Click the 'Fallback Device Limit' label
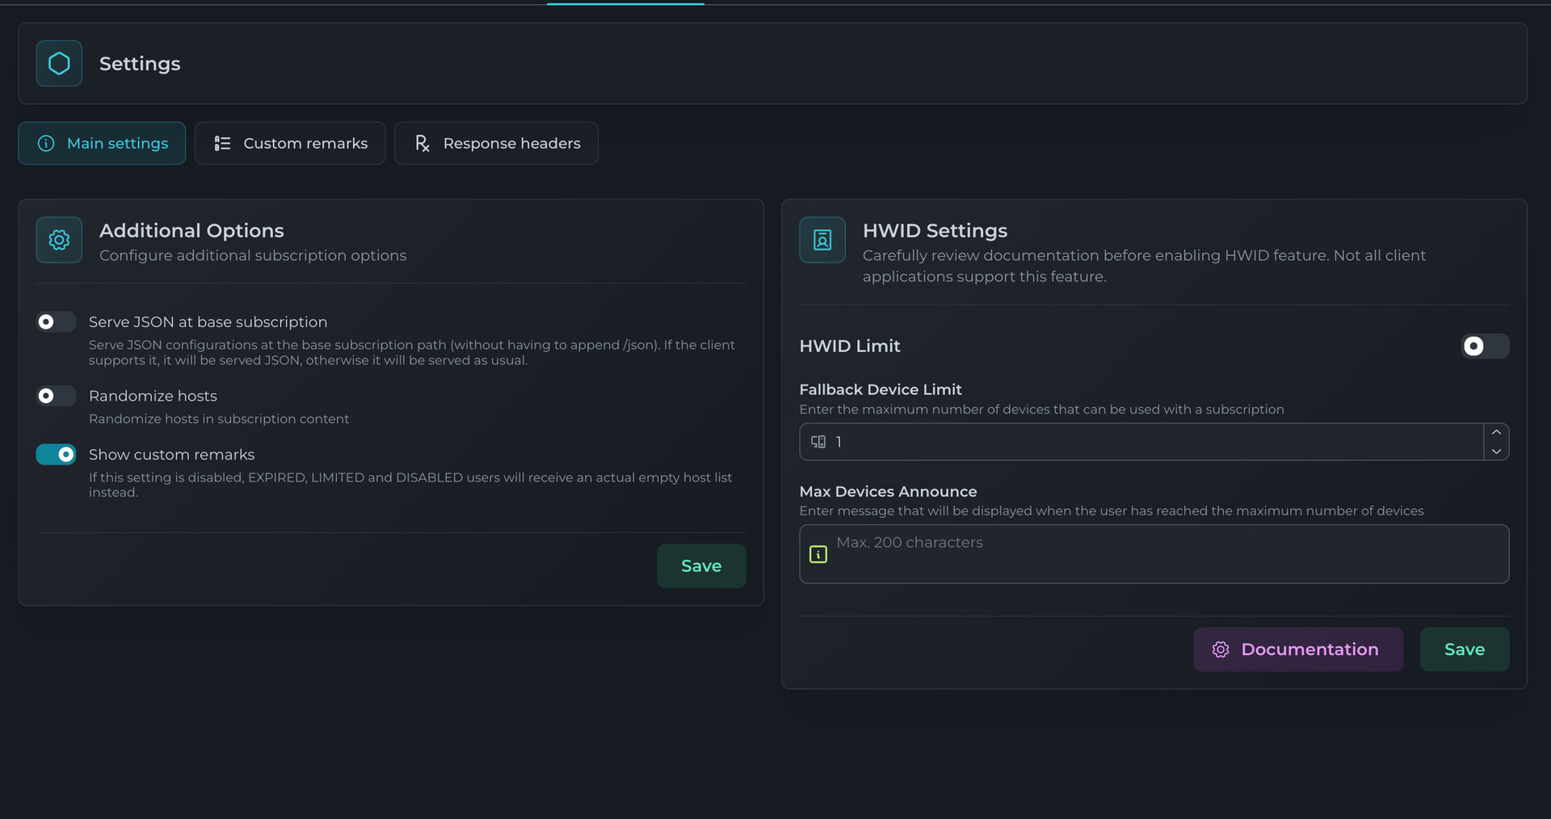 881,389
